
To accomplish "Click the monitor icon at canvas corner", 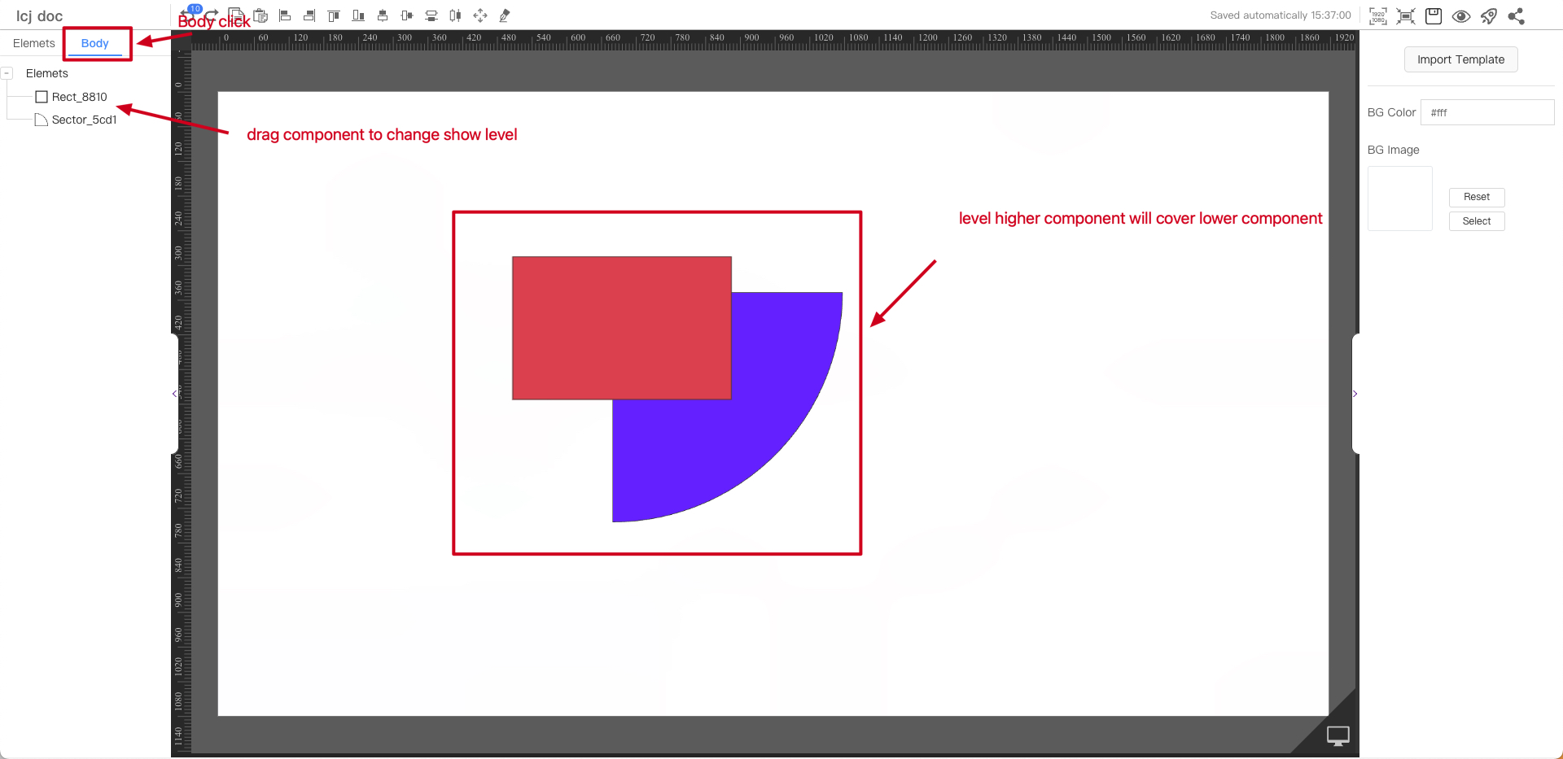I will click(1338, 735).
